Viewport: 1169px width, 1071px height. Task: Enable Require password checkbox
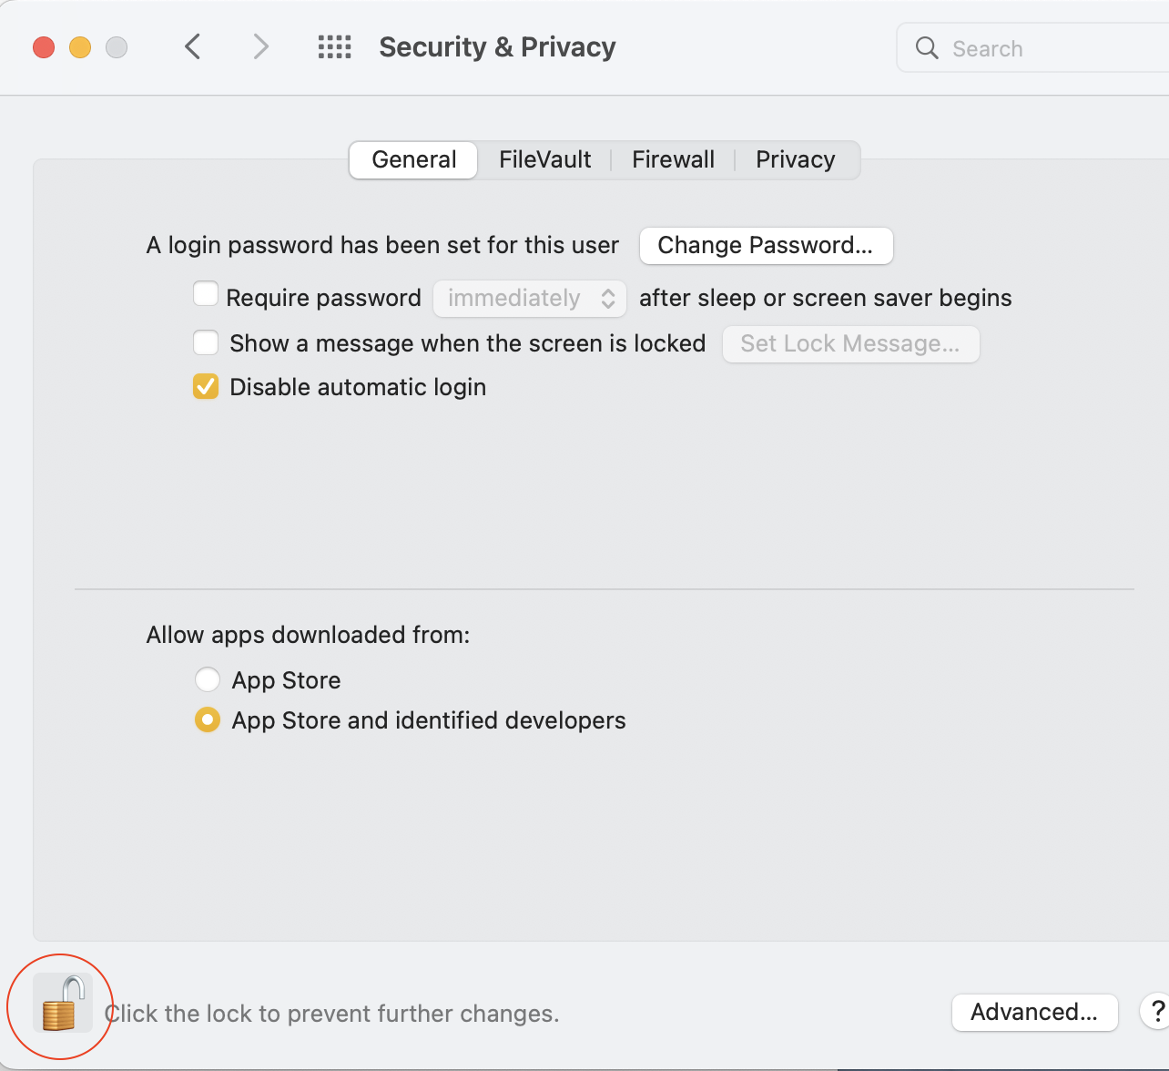point(206,295)
